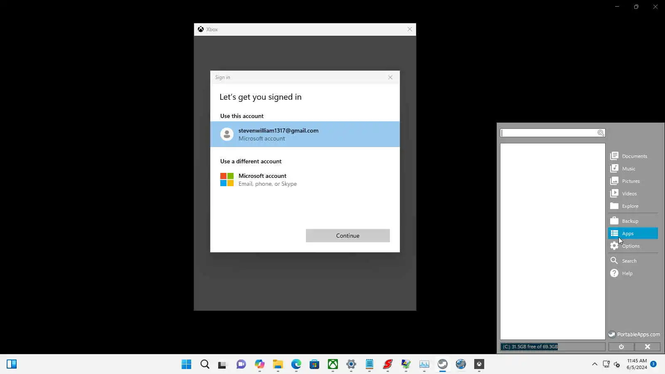Click the line-chart monitor taskbar icon
The width and height of the screenshot is (665, 374).
[x=424, y=364]
